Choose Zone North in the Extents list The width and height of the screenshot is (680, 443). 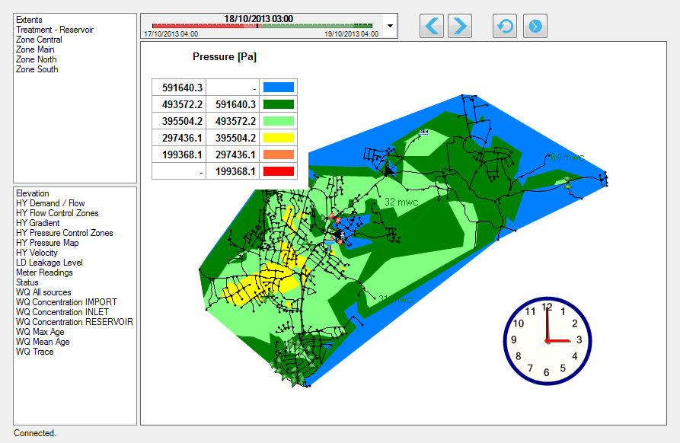(36, 59)
